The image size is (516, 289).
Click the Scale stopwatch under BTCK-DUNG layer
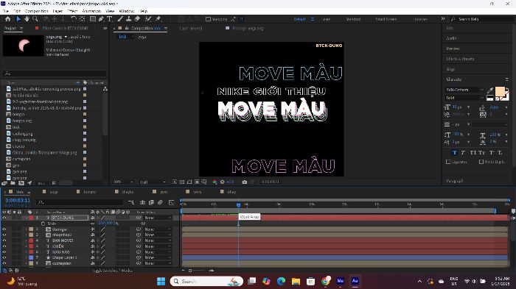(43, 224)
